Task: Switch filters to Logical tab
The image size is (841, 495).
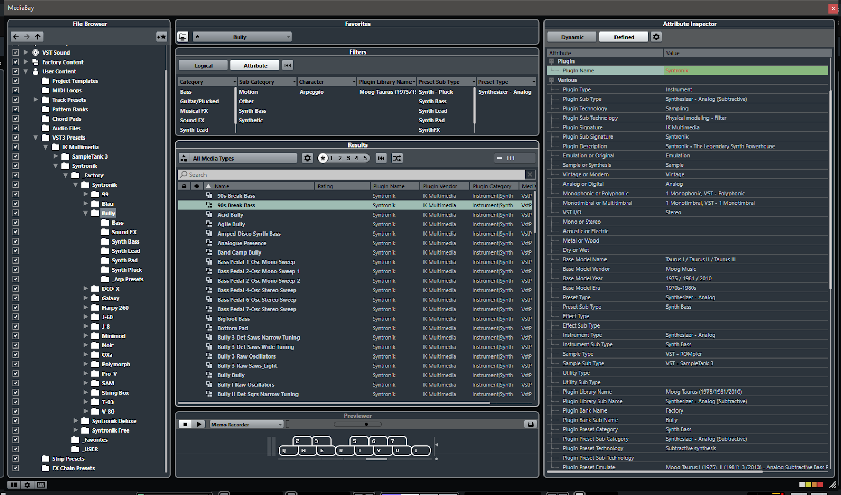Action: 203,65
